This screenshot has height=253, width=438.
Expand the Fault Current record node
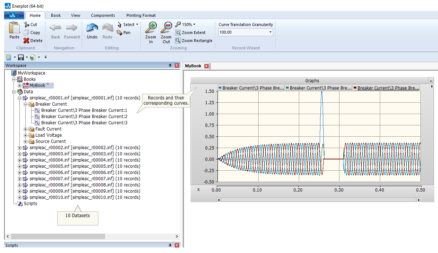tap(26, 129)
